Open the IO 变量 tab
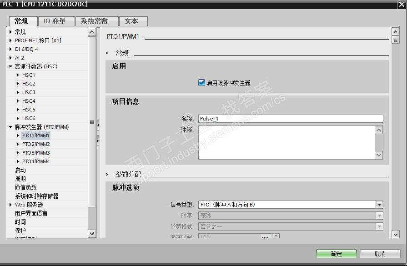Image resolution: width=407 pixels, height=266 pixels. [x=56, y=21]
